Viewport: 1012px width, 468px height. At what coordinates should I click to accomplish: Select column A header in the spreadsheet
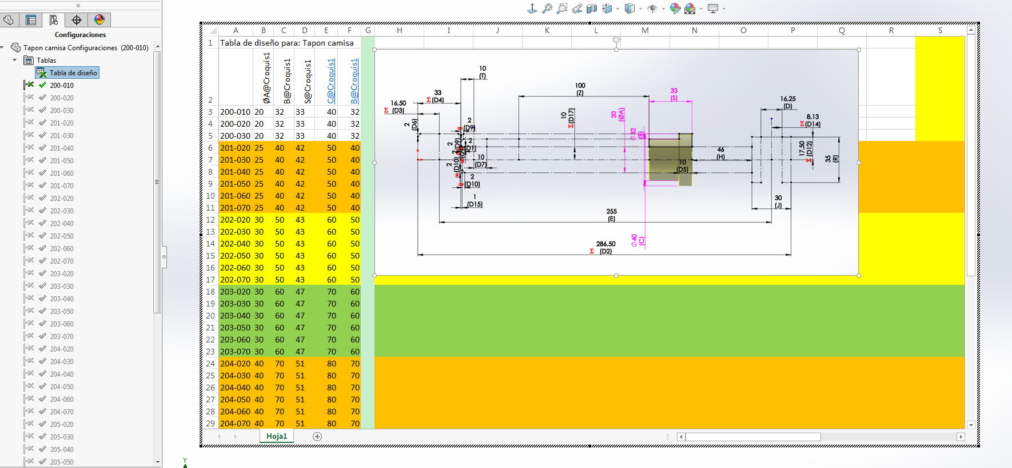click(x=236, y=30)
